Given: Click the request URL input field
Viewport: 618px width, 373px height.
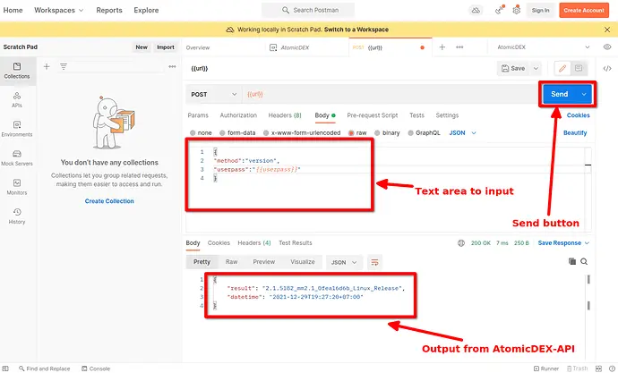Looking at the screenshot, I should 385,94.
